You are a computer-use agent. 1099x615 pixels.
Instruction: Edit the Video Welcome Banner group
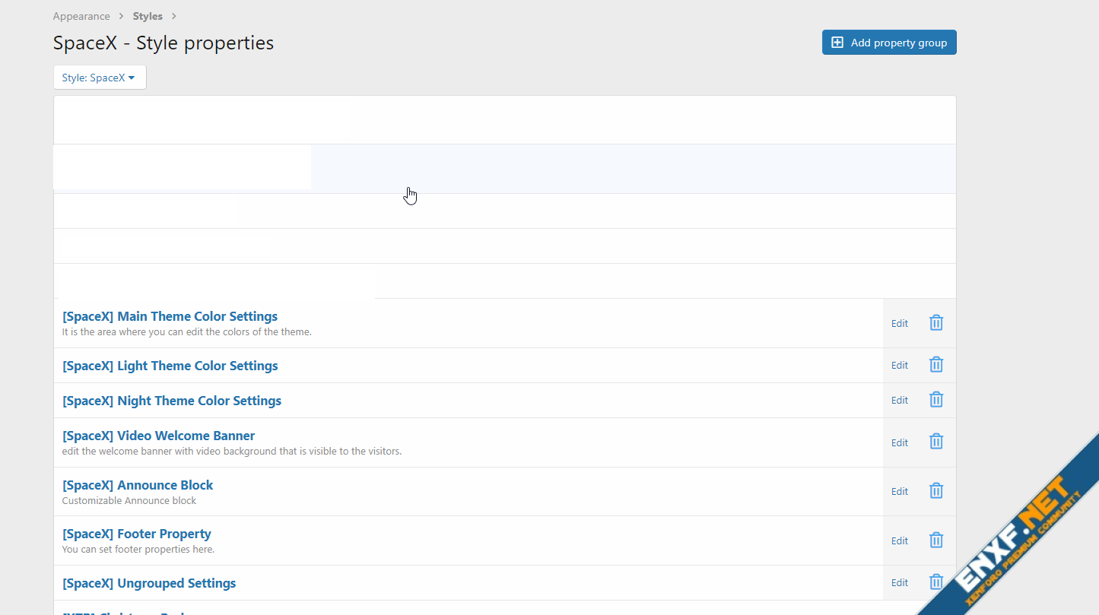coord(900,442)
